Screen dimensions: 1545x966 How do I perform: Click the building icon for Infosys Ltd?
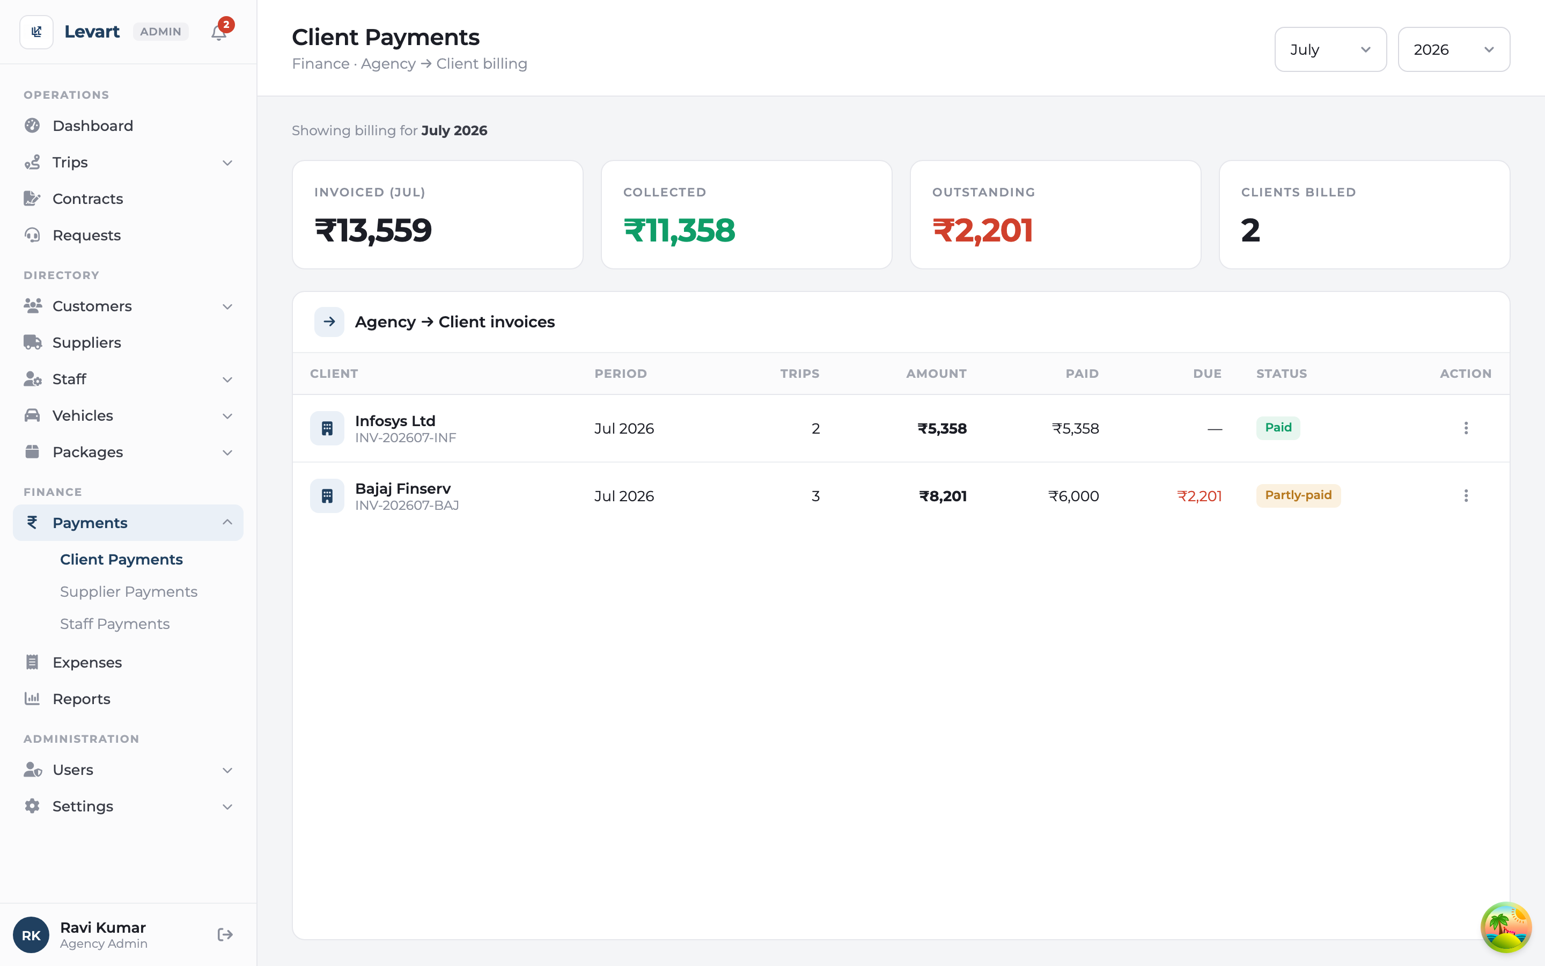(327, 428)
